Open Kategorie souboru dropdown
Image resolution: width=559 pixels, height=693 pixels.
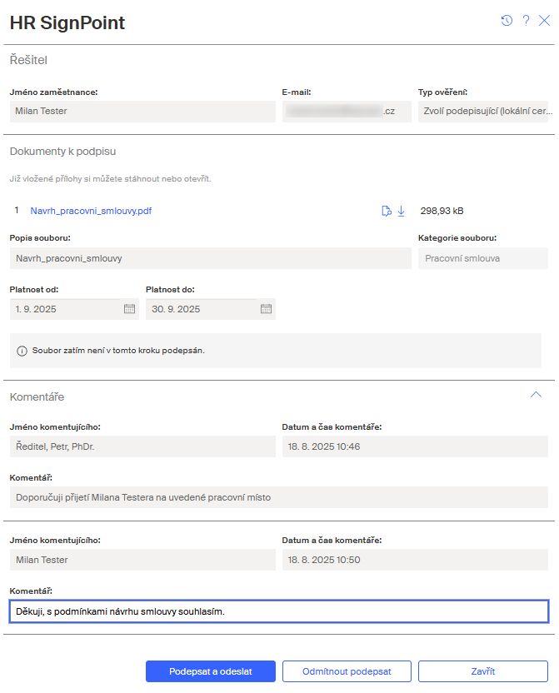click(x=483, y=258)
